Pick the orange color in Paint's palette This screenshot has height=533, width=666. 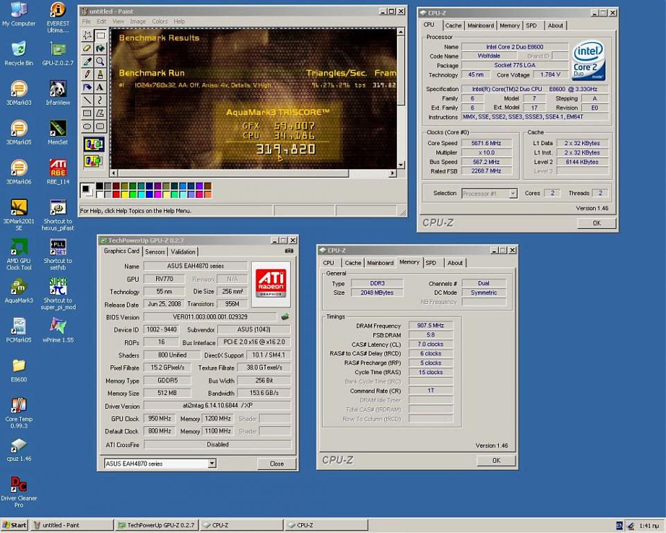(207, 194)
